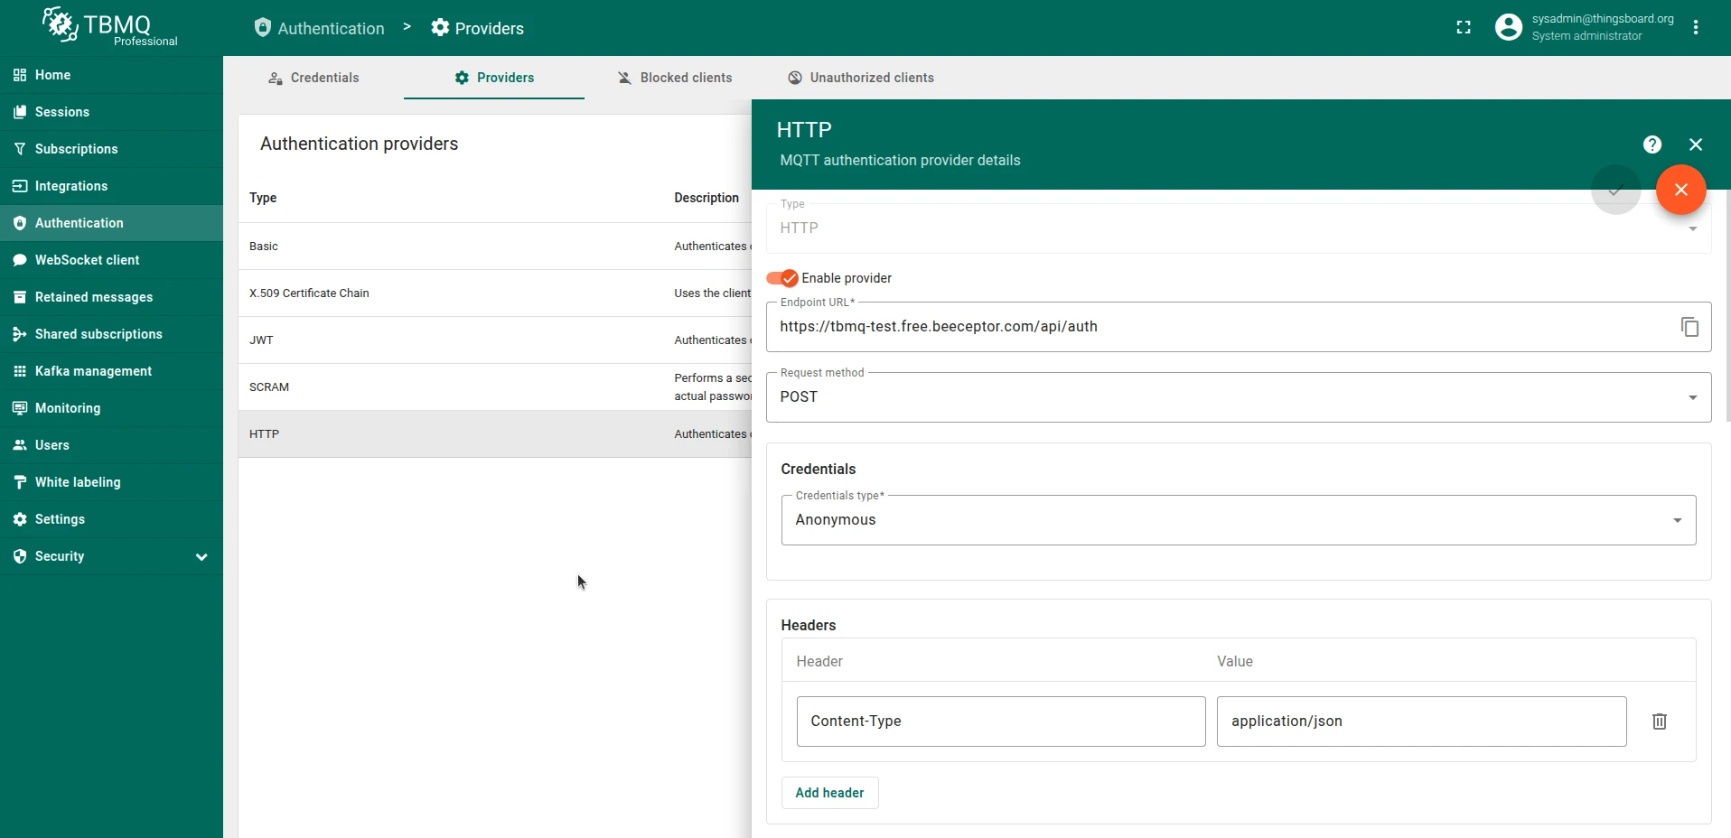
Task: Click the Users sidebar icon
Action: pyautogui.click(x=20, y=445)
